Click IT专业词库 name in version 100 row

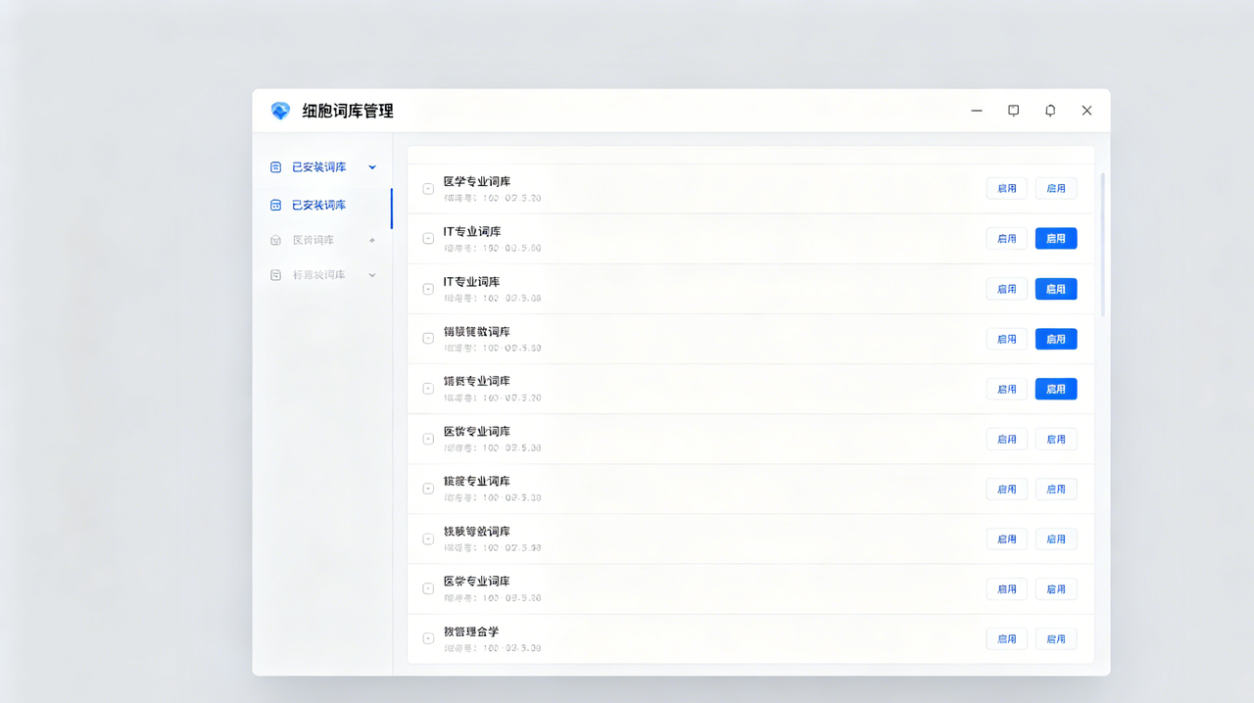click(472, 281)
